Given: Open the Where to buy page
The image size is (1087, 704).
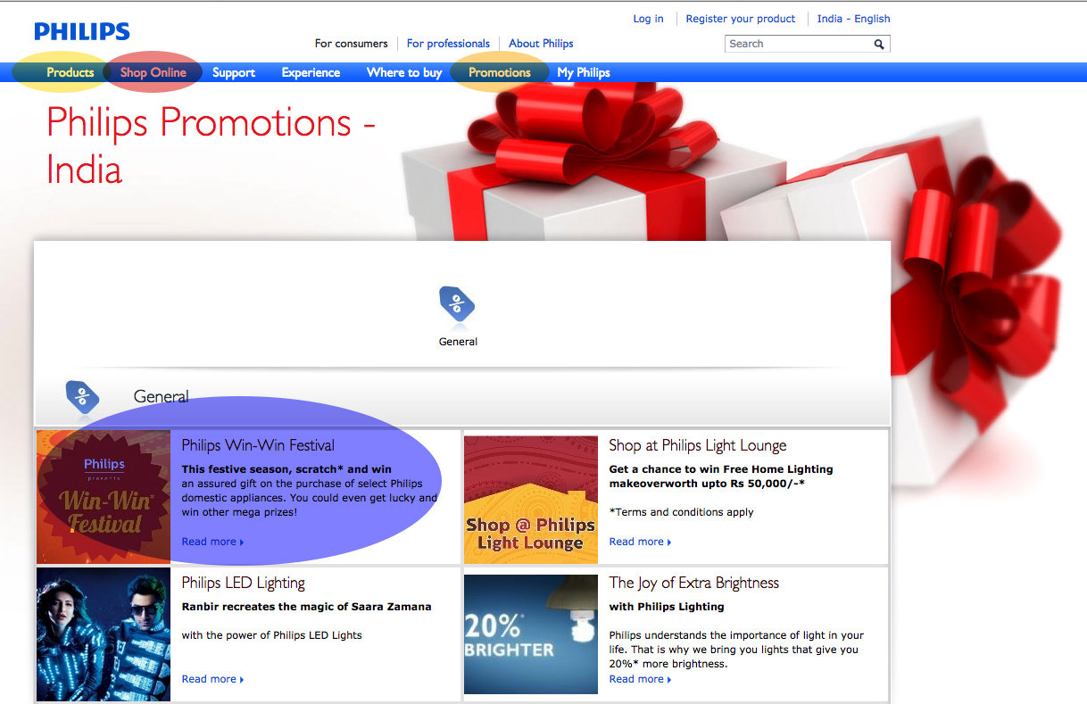Looking at the screenshot, I should (404, 72).
